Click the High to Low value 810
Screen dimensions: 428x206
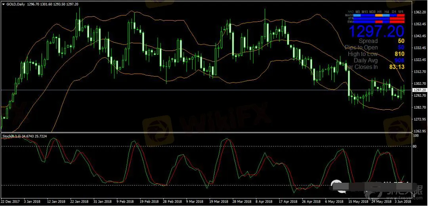(399, 54)
